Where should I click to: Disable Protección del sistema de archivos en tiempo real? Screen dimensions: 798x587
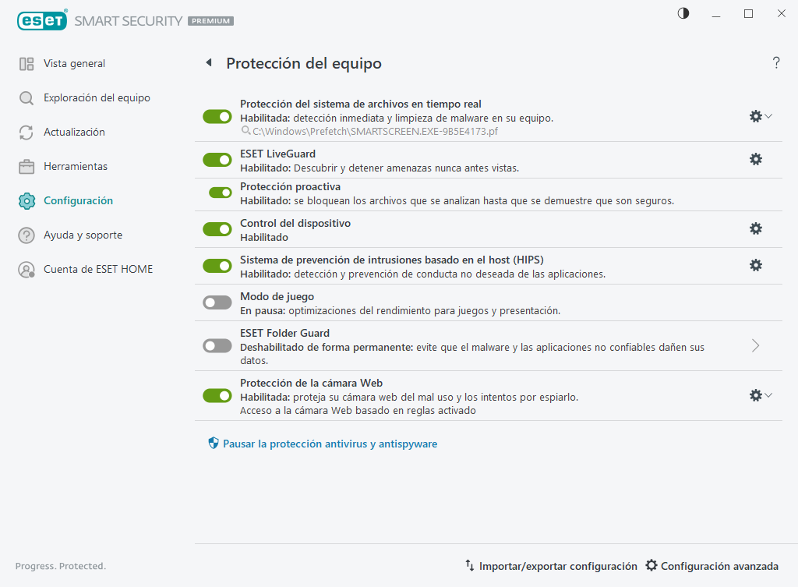pyautogui.click(x=217, y=116)
